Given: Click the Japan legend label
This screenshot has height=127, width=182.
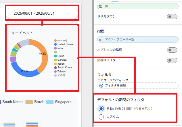Looking at the screenshot, I should tap(61, 64).
